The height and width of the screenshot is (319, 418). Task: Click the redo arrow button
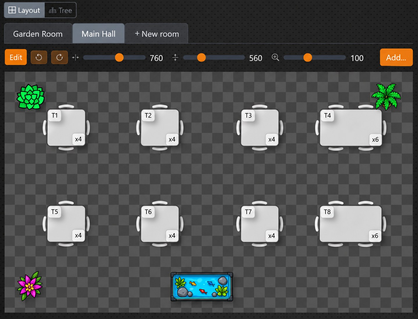tap(59, 57)
